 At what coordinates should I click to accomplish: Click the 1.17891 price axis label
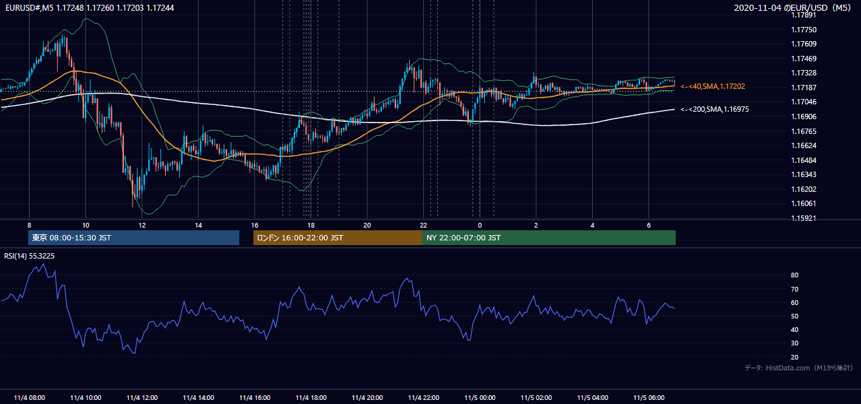pyautogui.click(x=804, y=15)
